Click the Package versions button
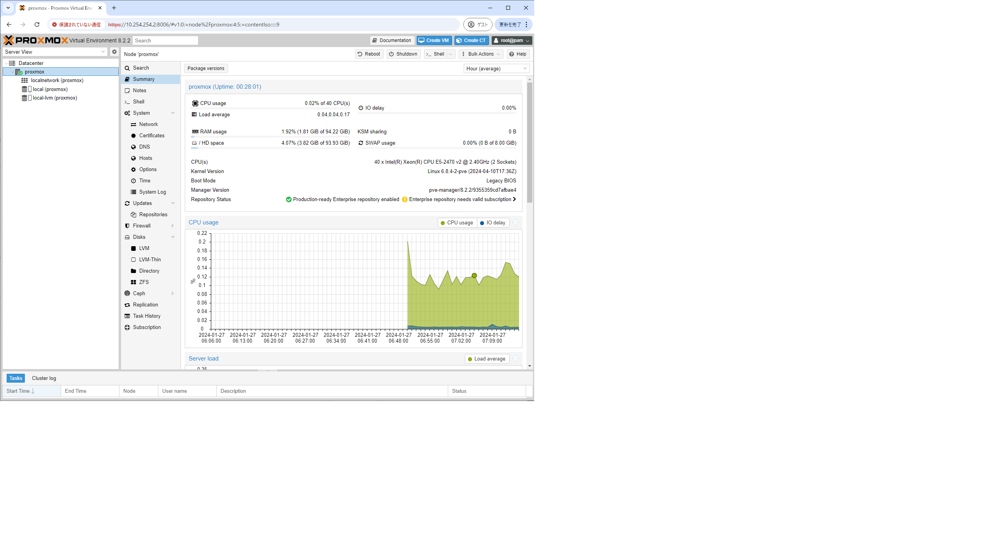This screenshot has height=560, width=996. coord(205,68)
